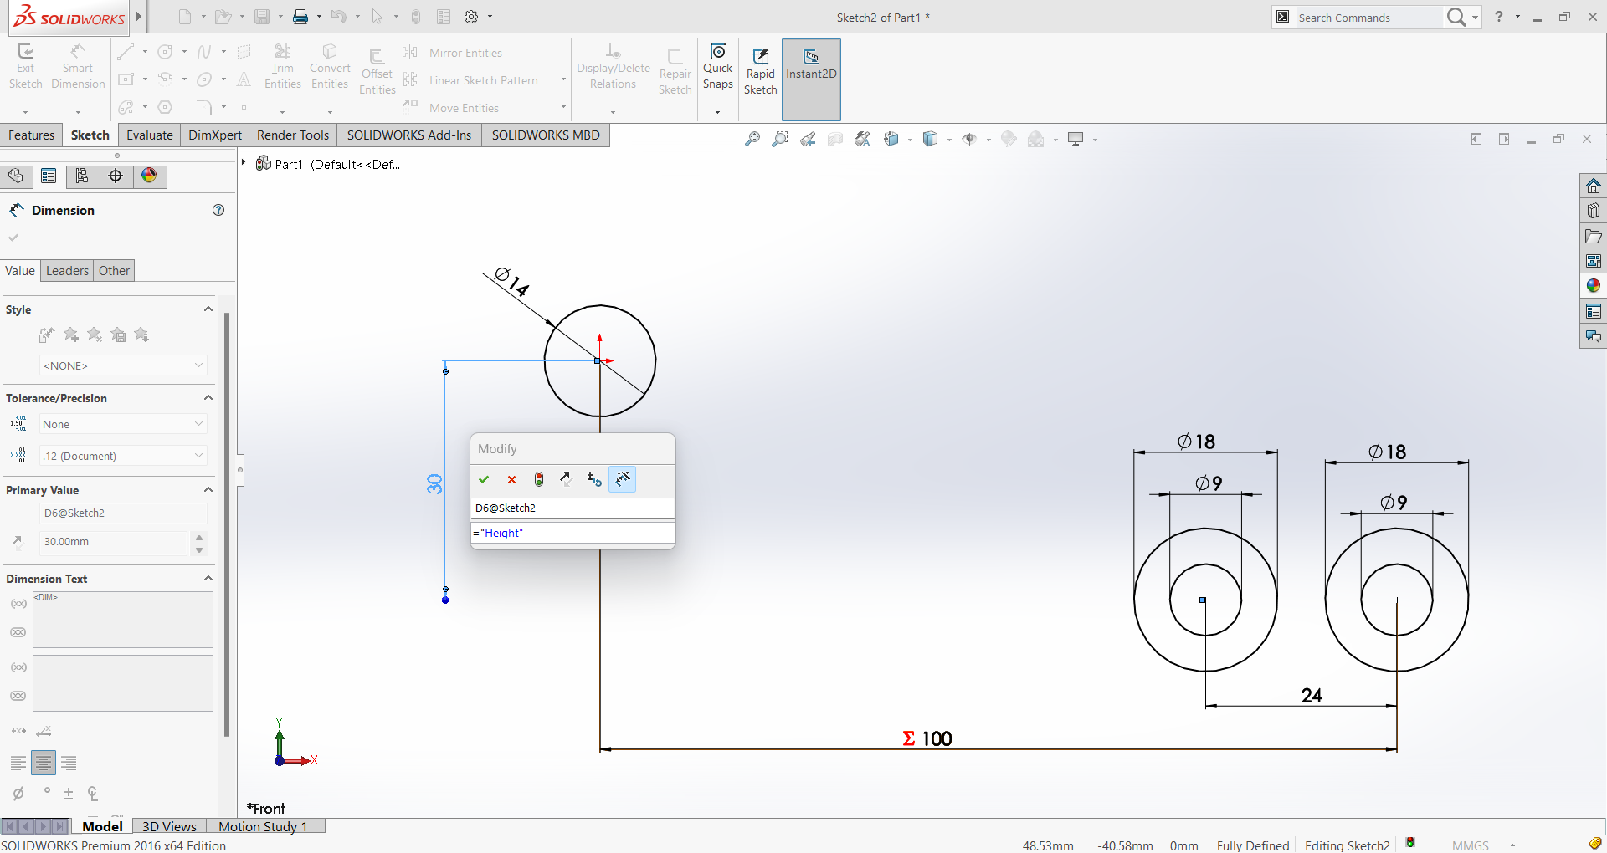The width and height of the screenshot is (1607, 853).
Task: Open the File Explorer folder icon in task pane
Action: tap(1593, 236)
